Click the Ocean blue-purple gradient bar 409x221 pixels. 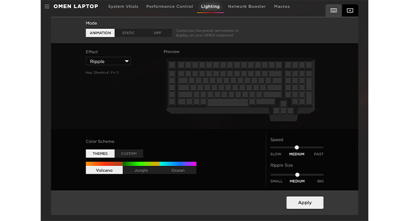[178, 163]
